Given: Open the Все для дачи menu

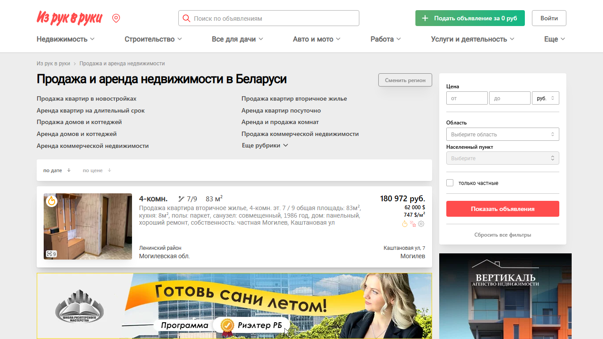Looking at the screenshot, I should tap(237, 39).
